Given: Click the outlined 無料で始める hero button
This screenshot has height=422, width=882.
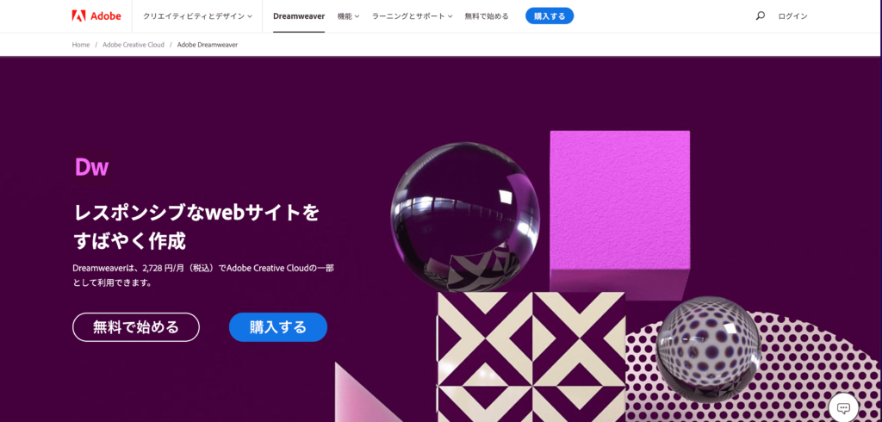Looking at the screenshot, I should point(136,327).
